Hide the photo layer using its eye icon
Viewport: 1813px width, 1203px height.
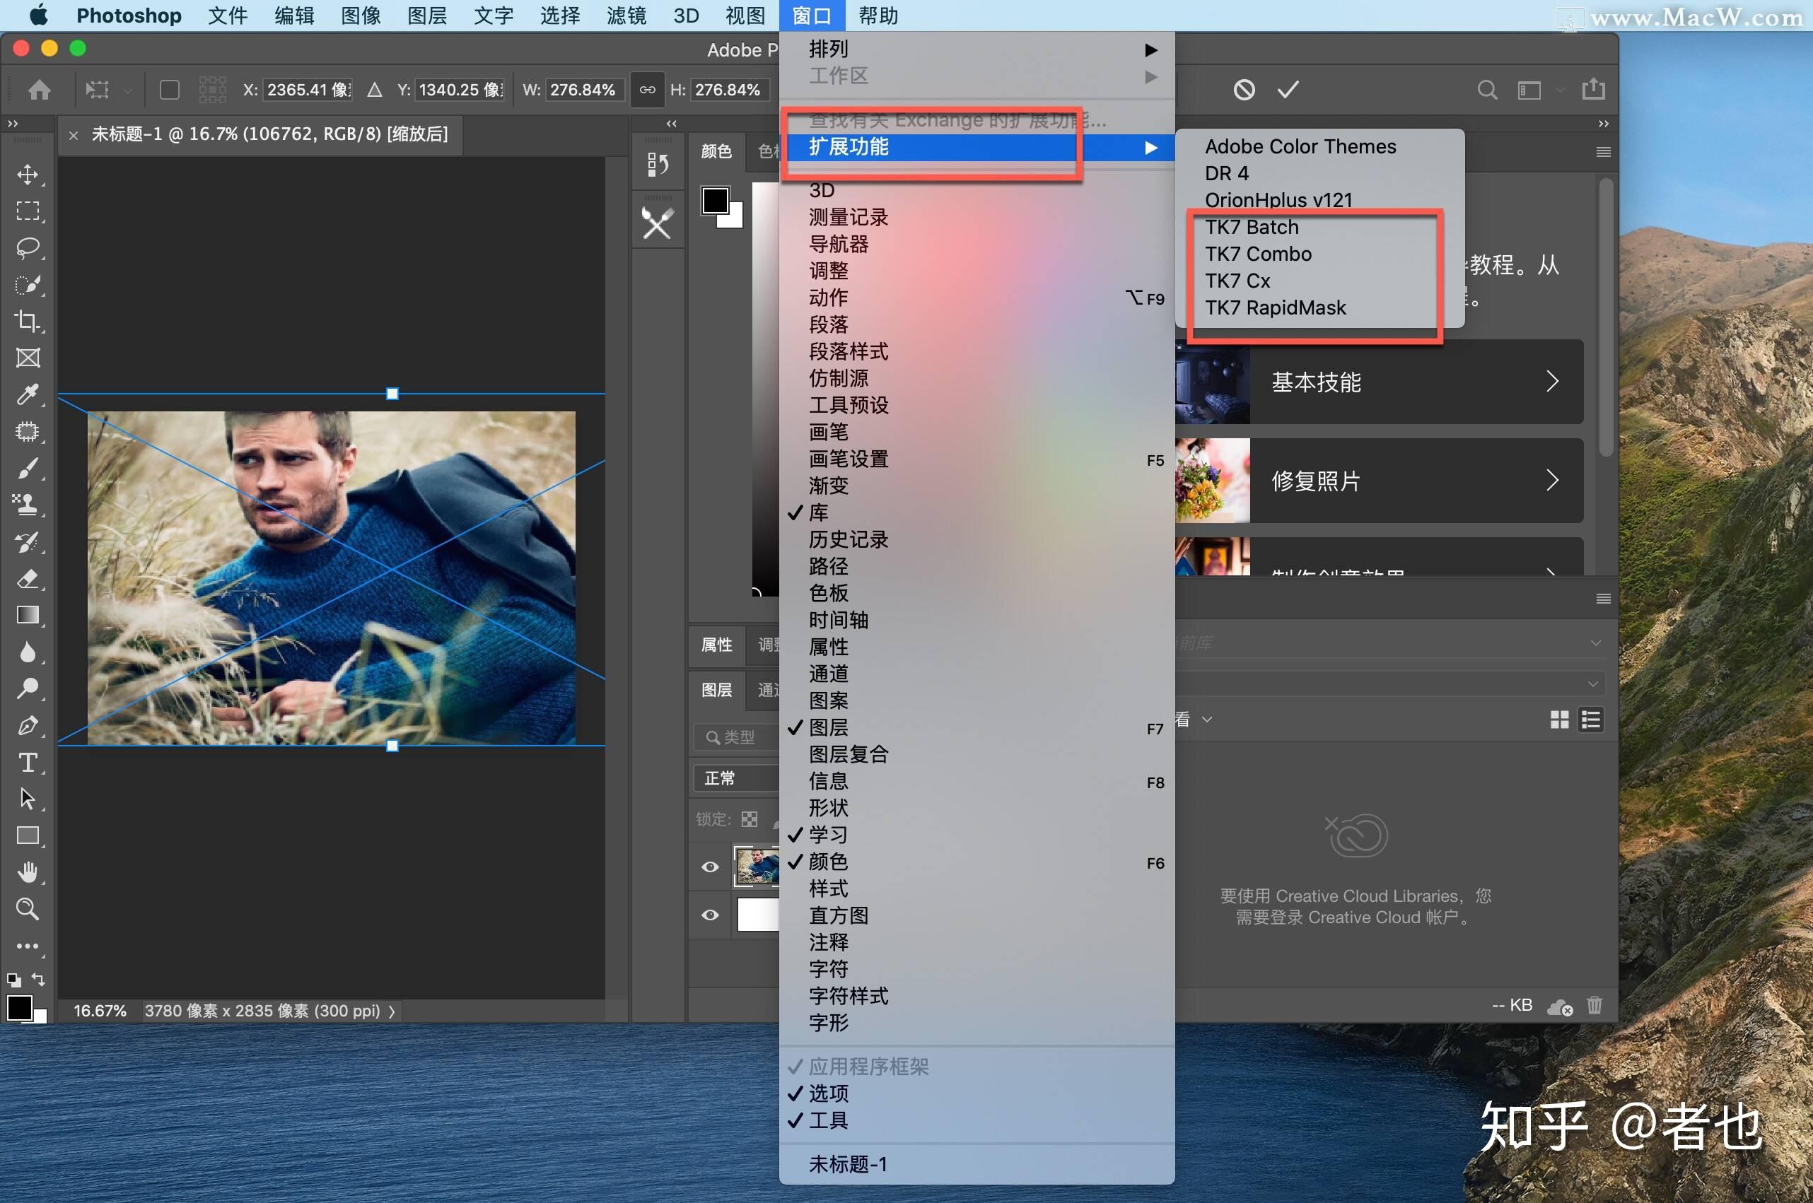click(709, 866)
